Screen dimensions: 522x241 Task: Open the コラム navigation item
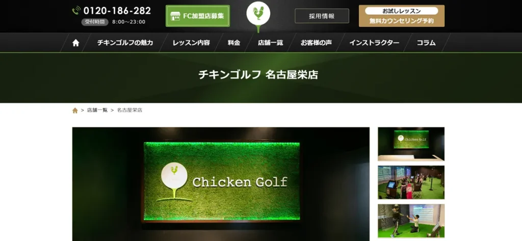(426, 43)
